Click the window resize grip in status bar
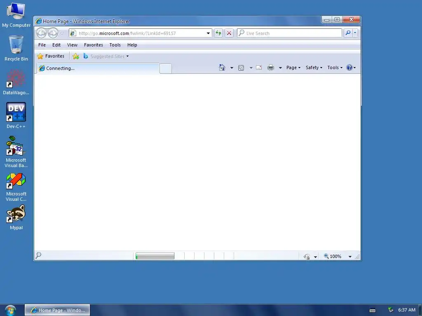Screen dimensions: 422x316 tap(357, 257)
